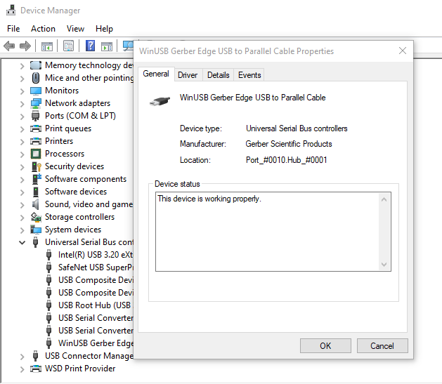Collapse the Universal Serial Bus controllers node
The height and width of the screenshot is (384, 442).
coord(22,242)
